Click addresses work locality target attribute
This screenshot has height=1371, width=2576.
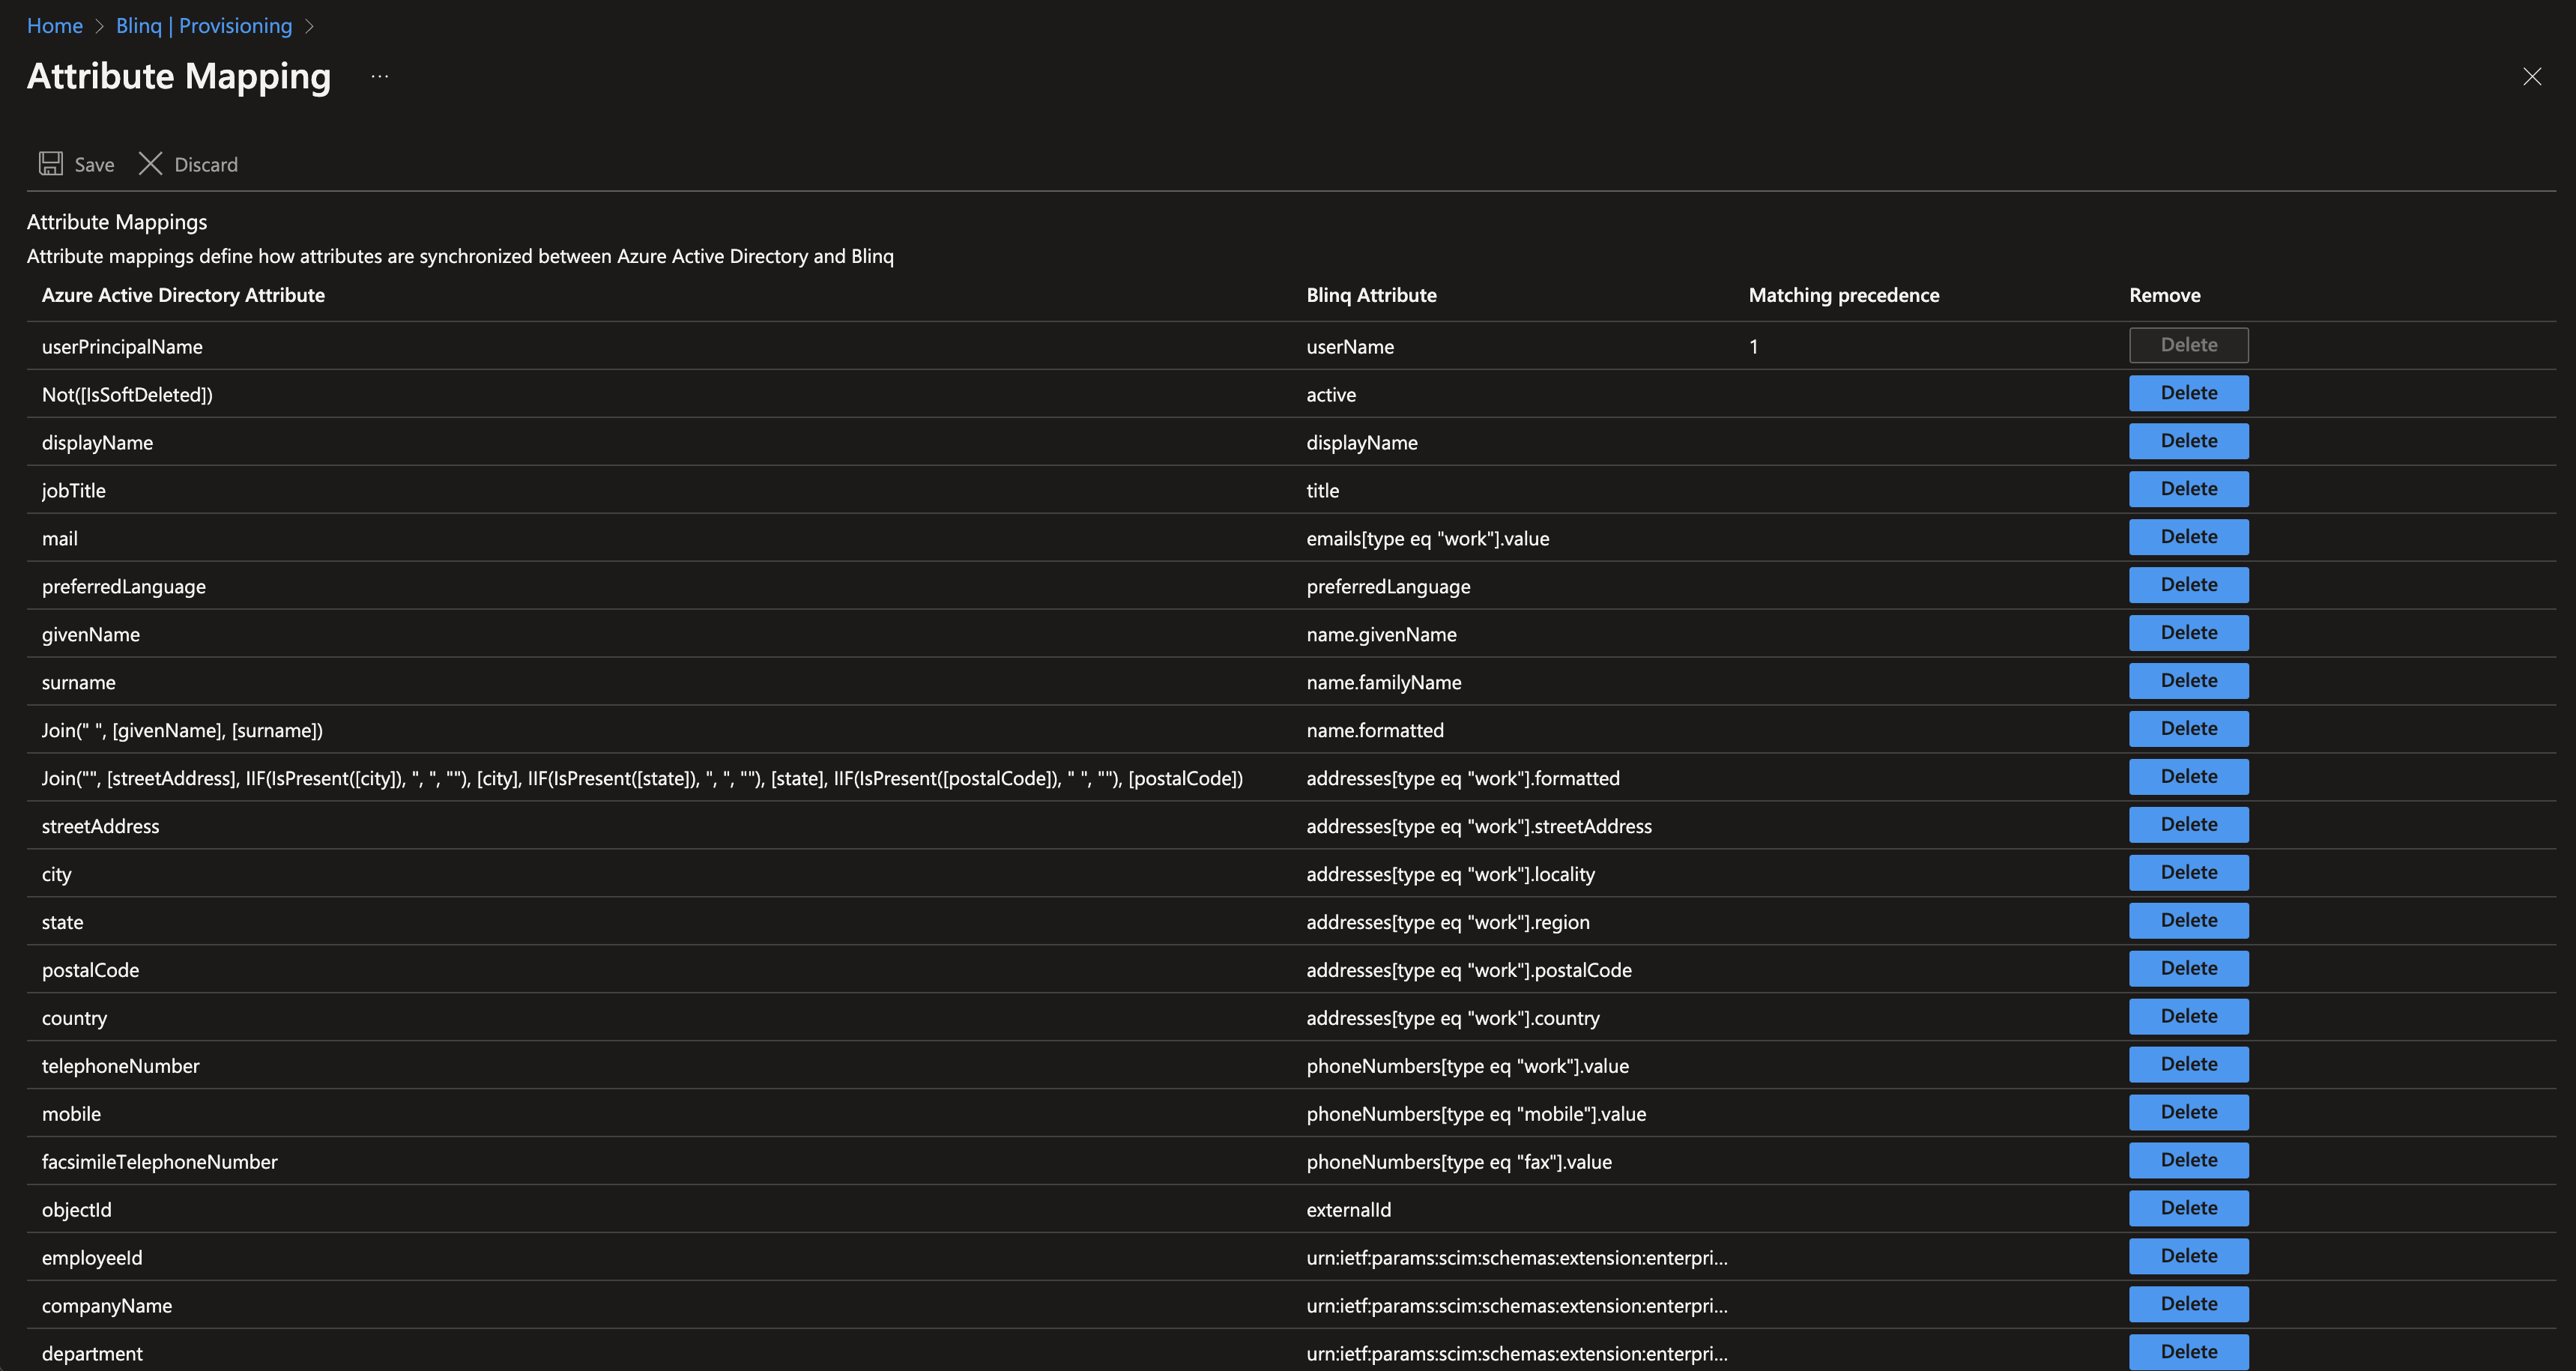(1451, 875)
